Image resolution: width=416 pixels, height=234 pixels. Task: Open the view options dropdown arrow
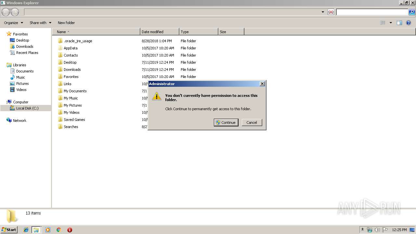(x=391, y=23)
